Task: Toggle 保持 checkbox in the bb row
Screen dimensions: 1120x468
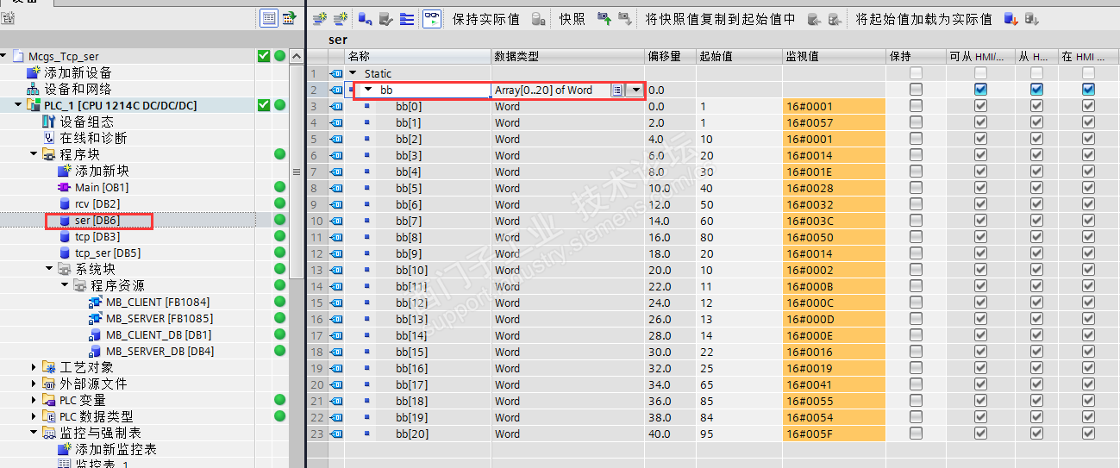Action: click(x=916, y=90)
